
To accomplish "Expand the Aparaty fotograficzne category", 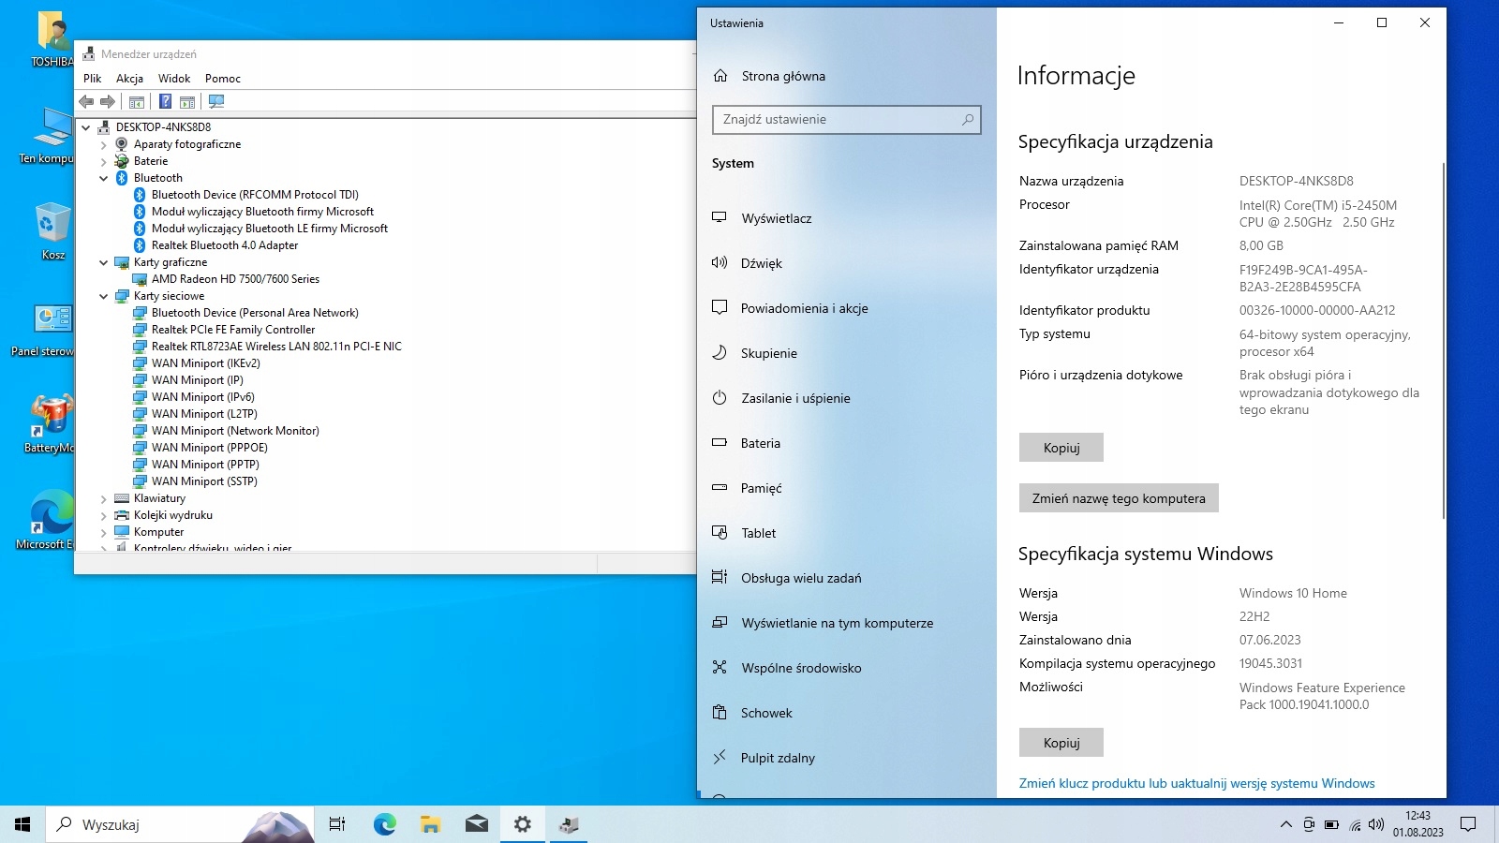I will [x=104, y=145].
